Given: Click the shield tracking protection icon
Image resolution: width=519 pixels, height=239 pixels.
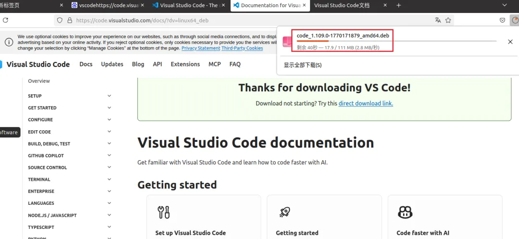Looking at the screenshot, I should [x=60, y=20].
